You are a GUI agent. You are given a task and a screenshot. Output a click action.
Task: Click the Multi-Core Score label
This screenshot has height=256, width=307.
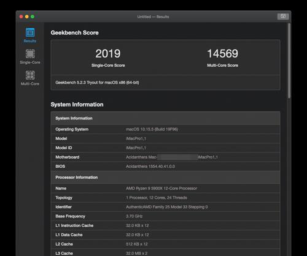click(x=222, y=66)
